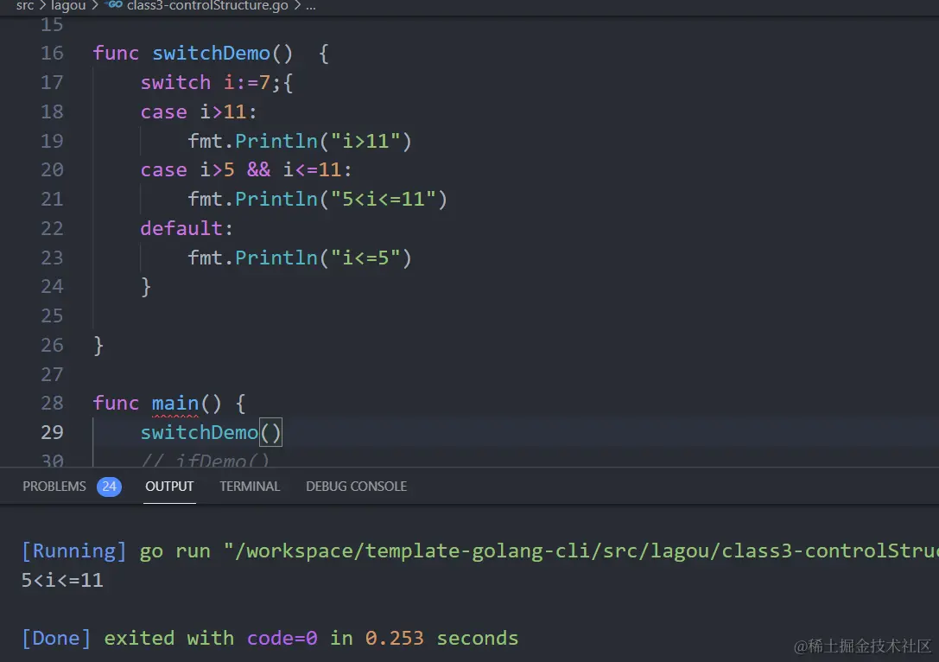Click the switchDemo() call on line 29

tap(211, 432)
